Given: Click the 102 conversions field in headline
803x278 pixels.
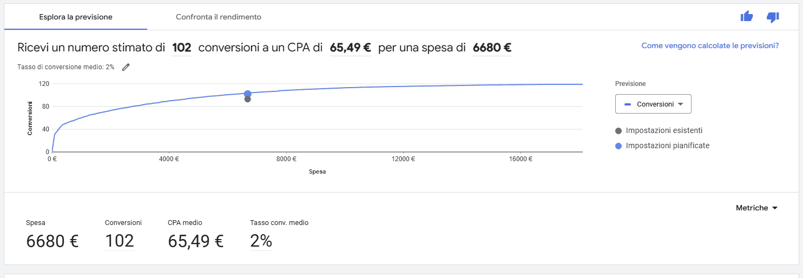Looking at the screenshot, I should [x=182, y=48].
